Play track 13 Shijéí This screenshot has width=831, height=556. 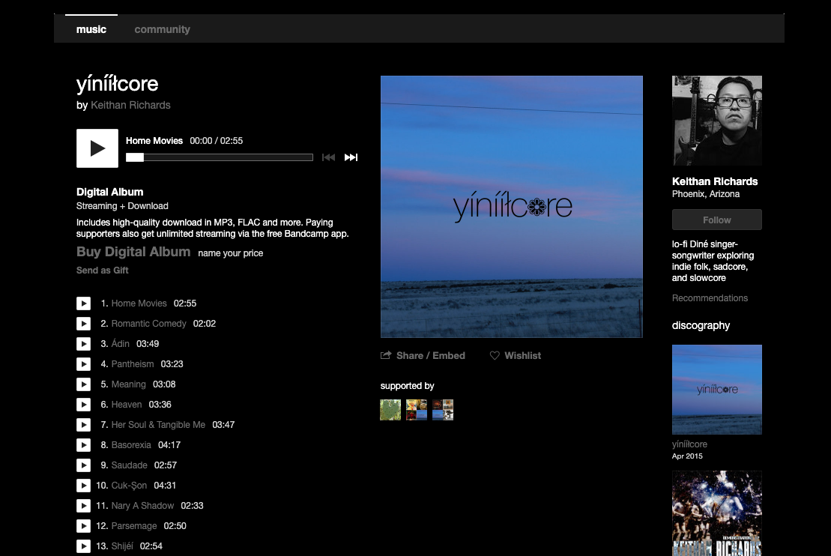pyautogui.click(x=83, y=546)
